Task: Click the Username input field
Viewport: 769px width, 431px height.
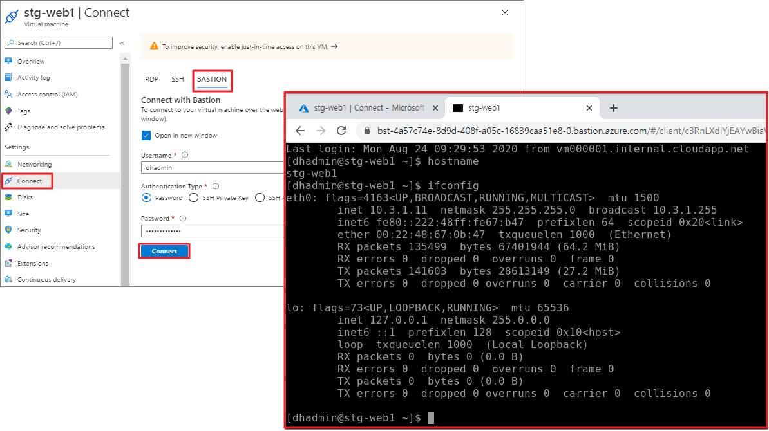Action: (x=213, y=167)
